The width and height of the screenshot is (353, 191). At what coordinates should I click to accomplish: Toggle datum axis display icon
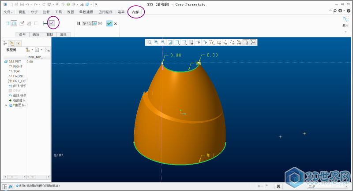tap(225, 42)
